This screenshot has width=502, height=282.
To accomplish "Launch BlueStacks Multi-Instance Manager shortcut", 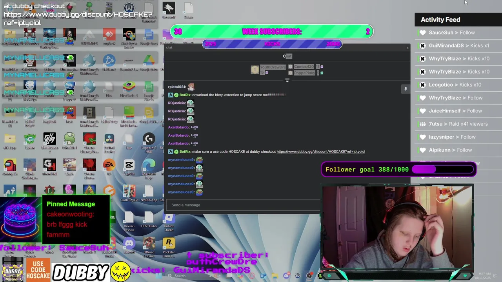I will tap(129, 117).
